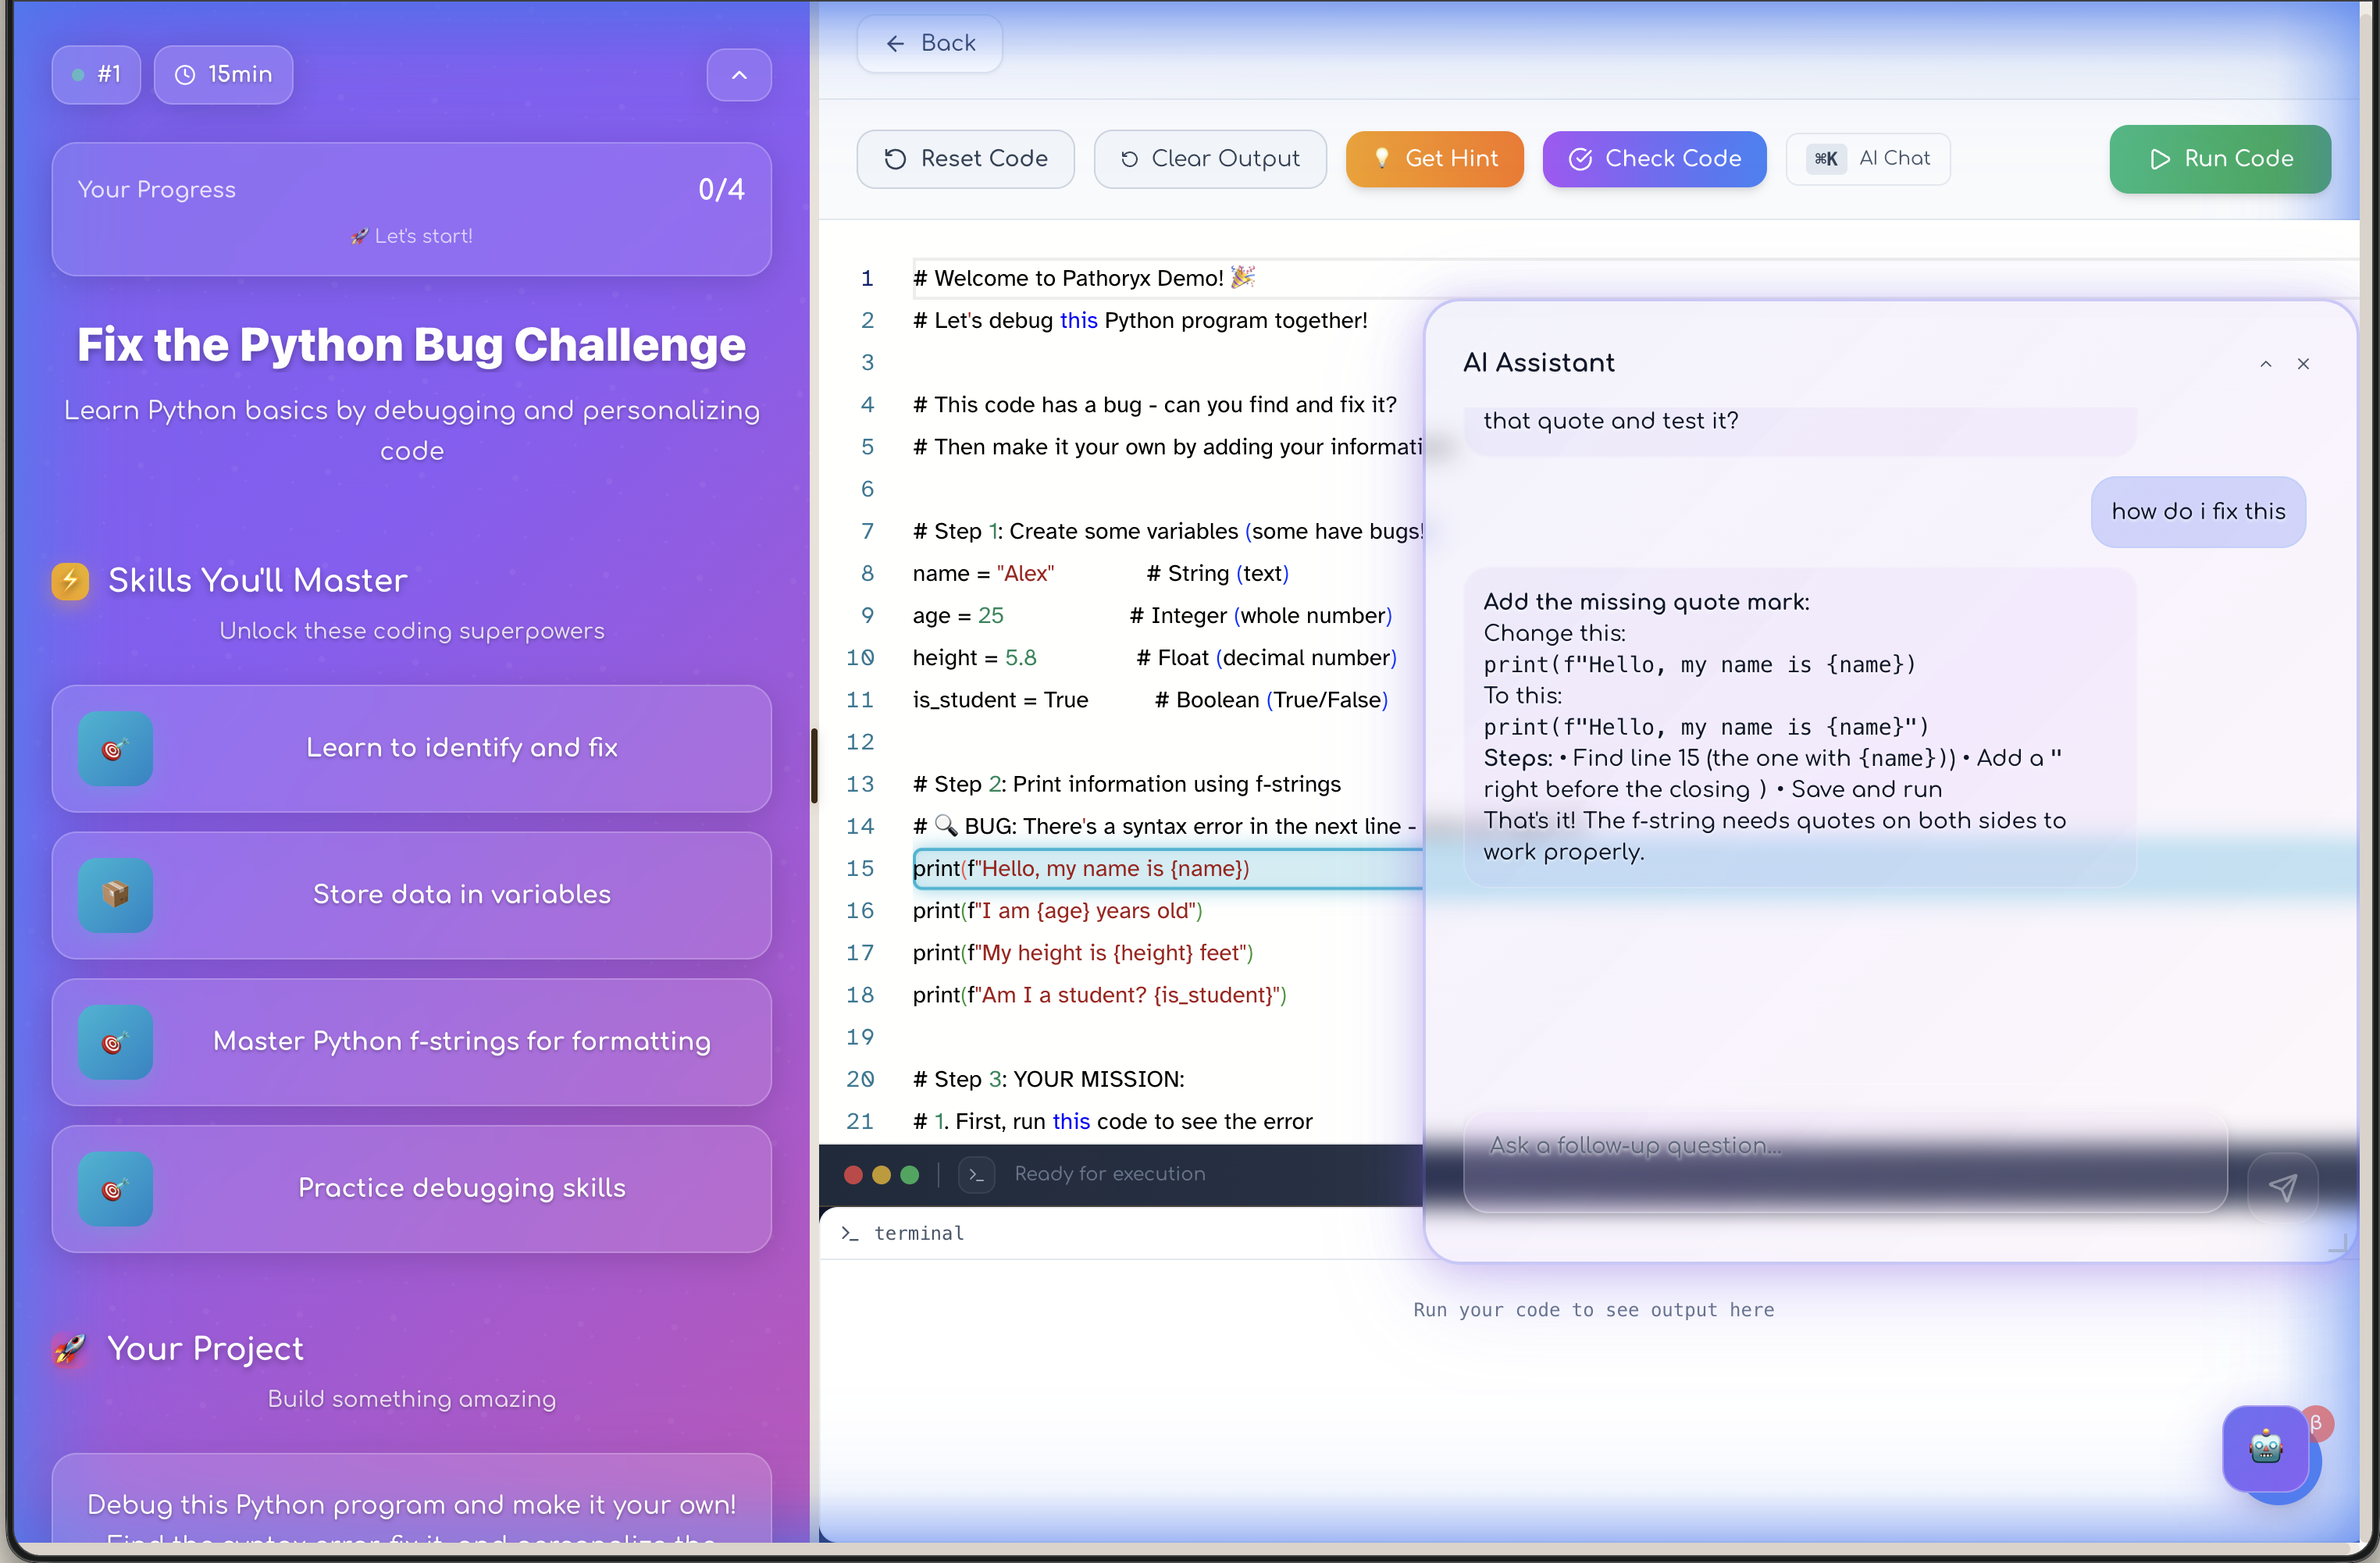Screen dimensions: 2380x1563
Task: Click the red dot in terminal bar
Action: click(853, 1174)
